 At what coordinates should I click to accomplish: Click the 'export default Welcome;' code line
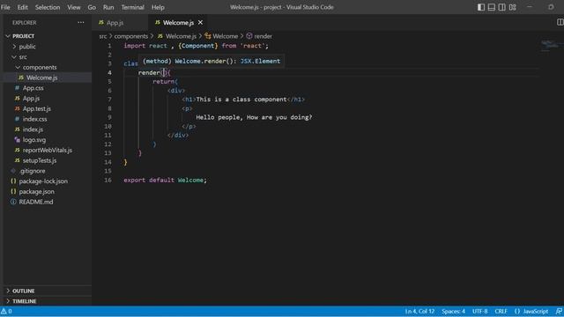pyautogui.click(x=165, y=180)
